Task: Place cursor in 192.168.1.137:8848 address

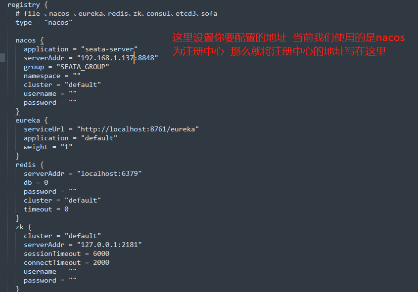Action: coord(117,58)
